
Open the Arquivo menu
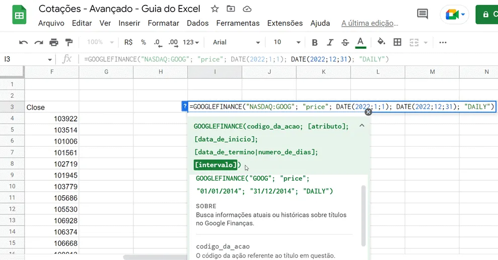pyautogui.click(x=51, y=23)
